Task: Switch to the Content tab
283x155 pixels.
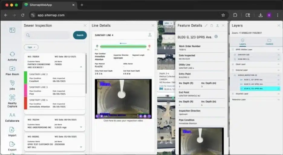Action: coord(269,42)
